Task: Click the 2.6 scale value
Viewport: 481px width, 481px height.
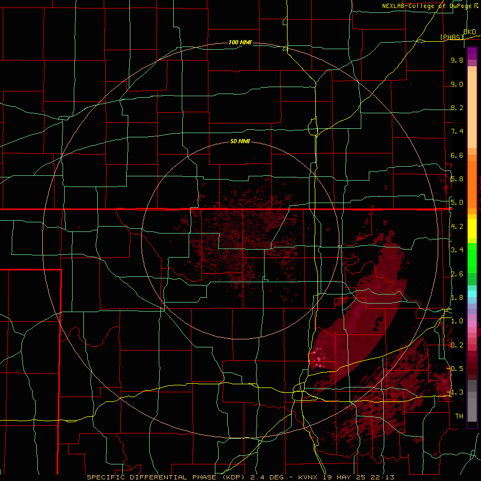Action: point(457,274)
